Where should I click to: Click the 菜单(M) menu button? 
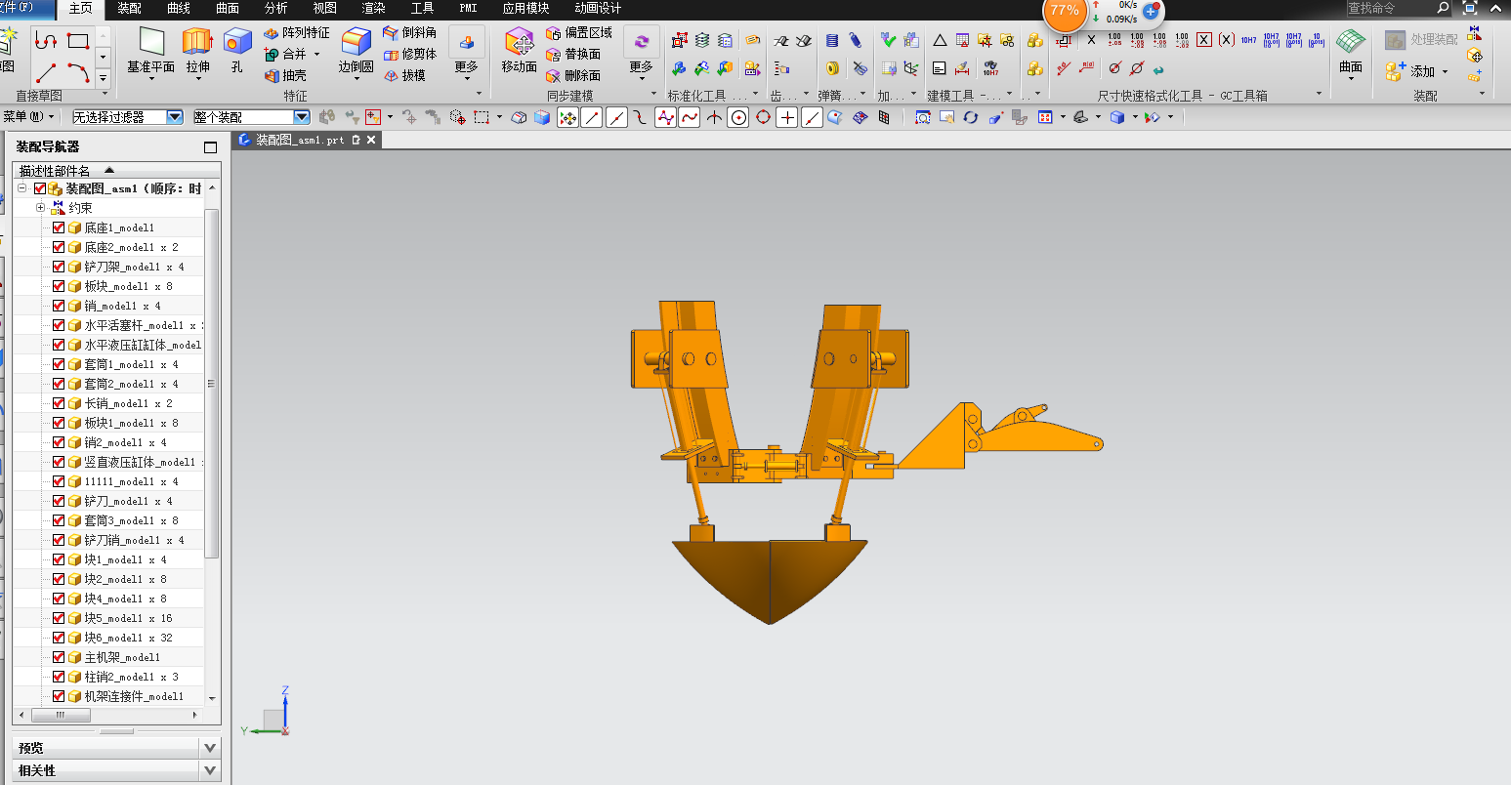28,117
